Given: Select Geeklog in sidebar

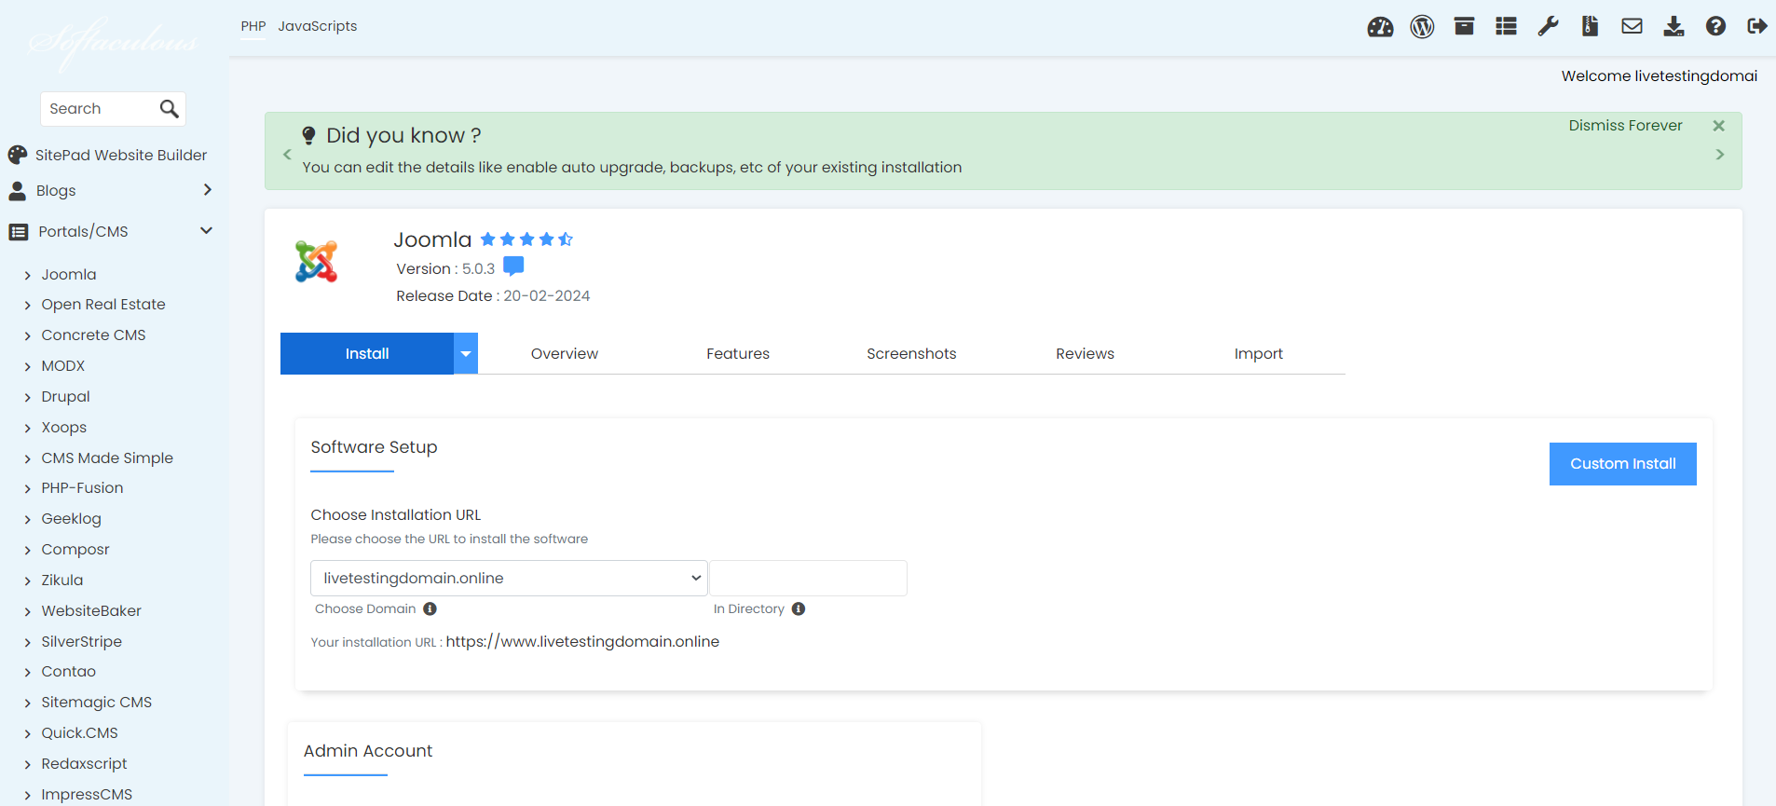Looking at the screenshot, I should coord(71,519).
